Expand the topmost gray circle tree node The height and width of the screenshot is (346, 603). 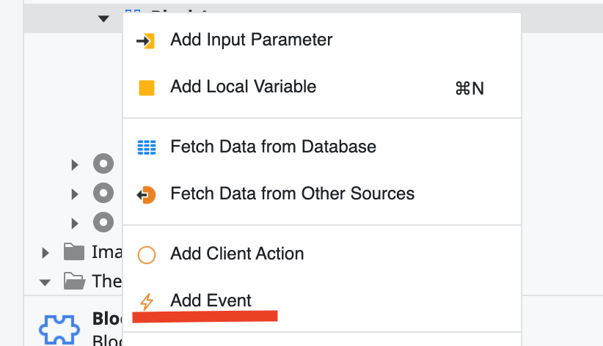pyautogui.click(x=75, y=164)
